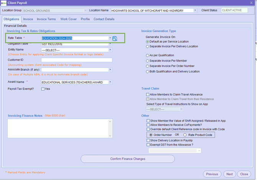Select As per Qualification invoice option
Viewport: 257px width, 180px height.
point(147,56)
